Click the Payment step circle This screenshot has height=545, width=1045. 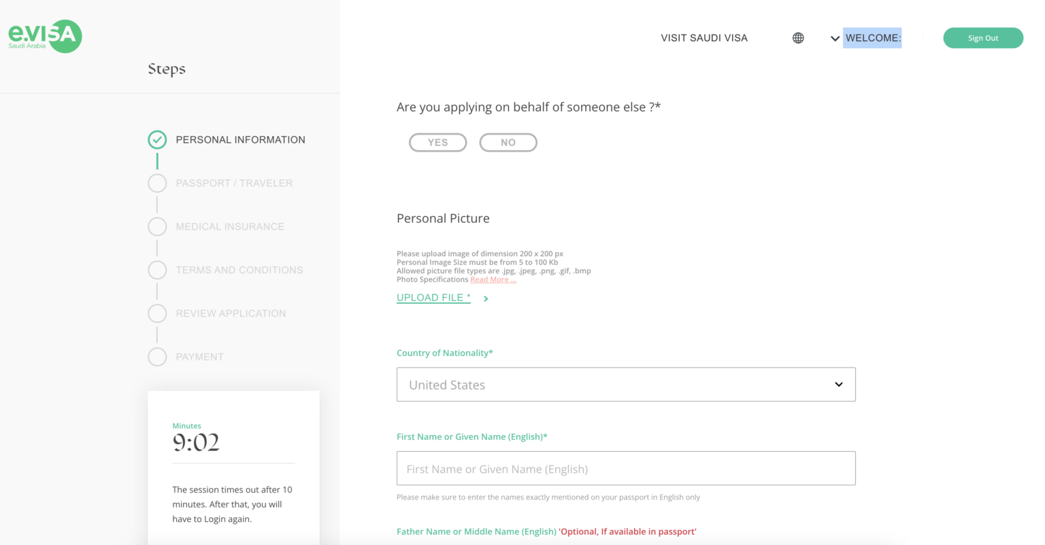(157, 357)
